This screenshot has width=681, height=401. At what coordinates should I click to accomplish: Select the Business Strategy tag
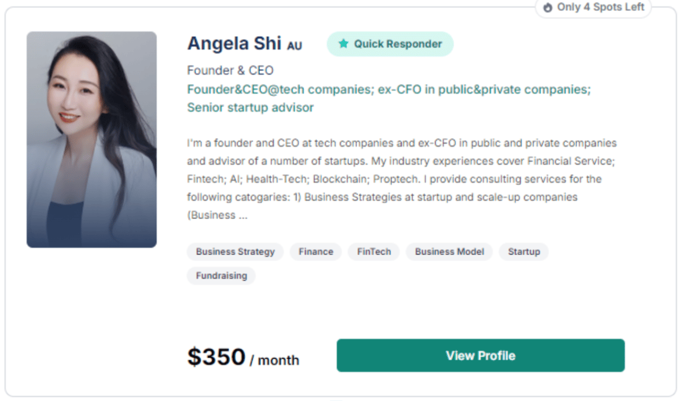(x=236, y=252)
